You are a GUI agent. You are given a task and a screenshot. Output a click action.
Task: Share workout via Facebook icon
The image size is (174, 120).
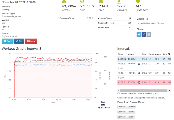coord(144,34)
